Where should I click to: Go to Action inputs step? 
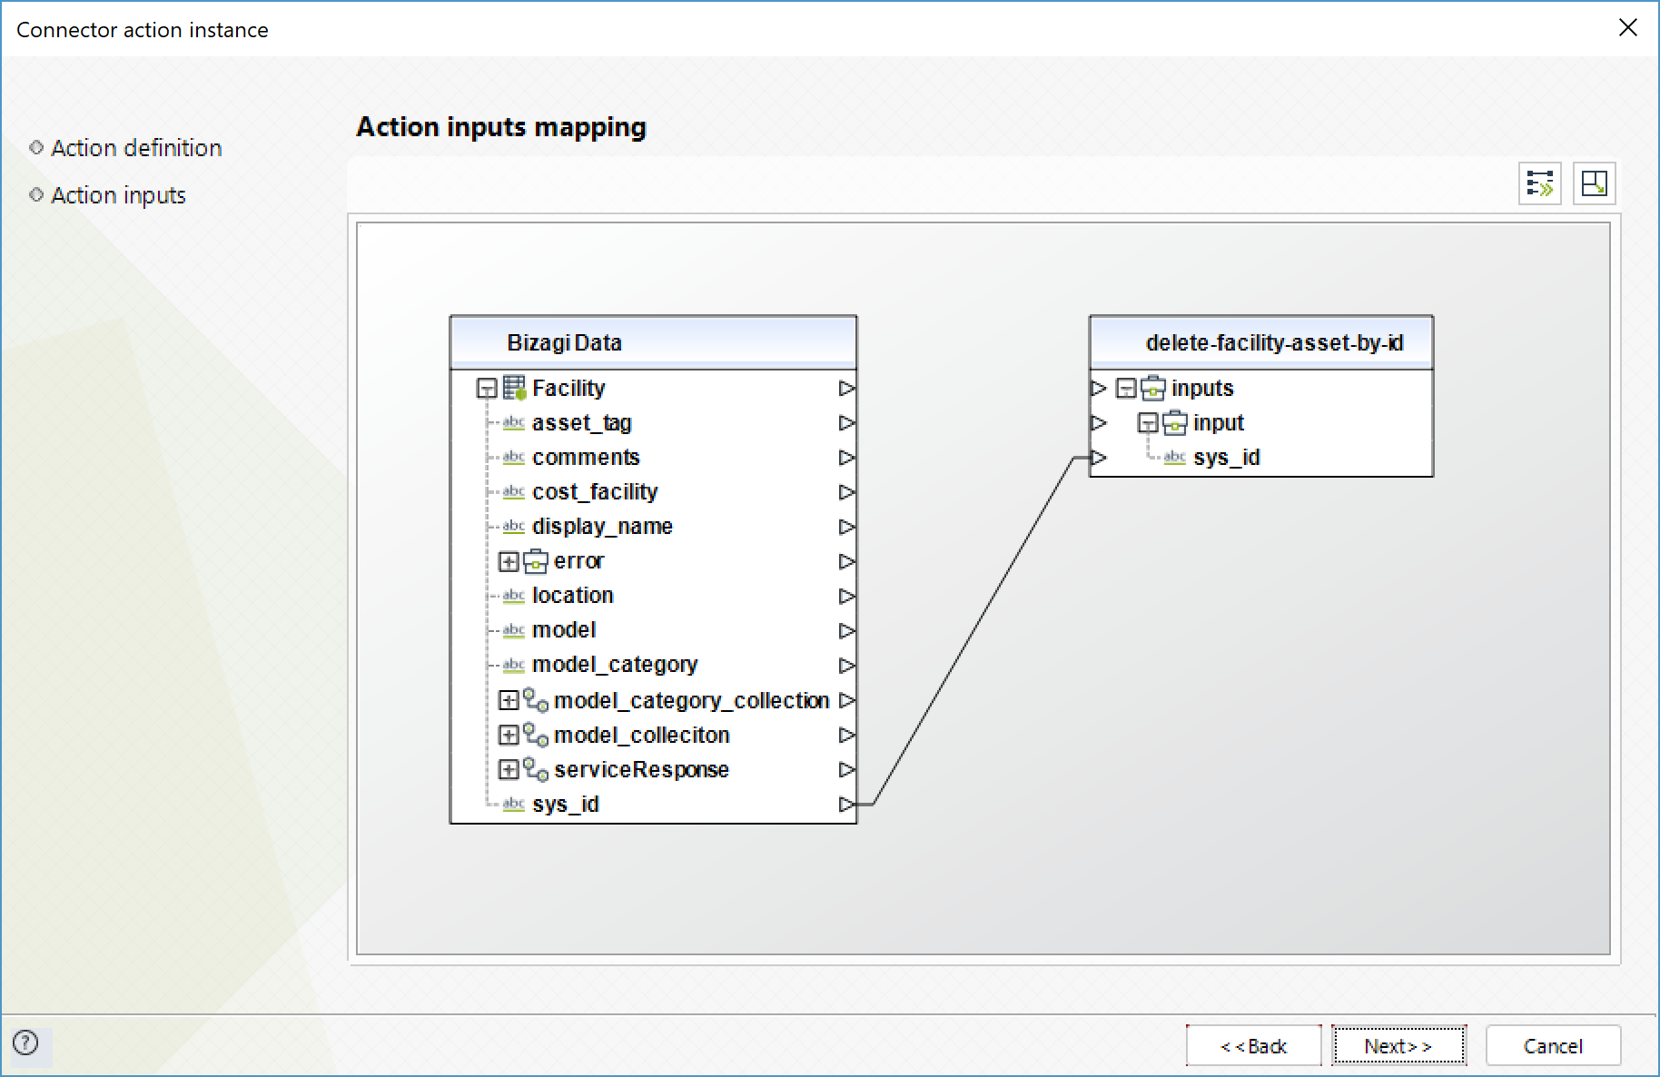click(118, 195)
